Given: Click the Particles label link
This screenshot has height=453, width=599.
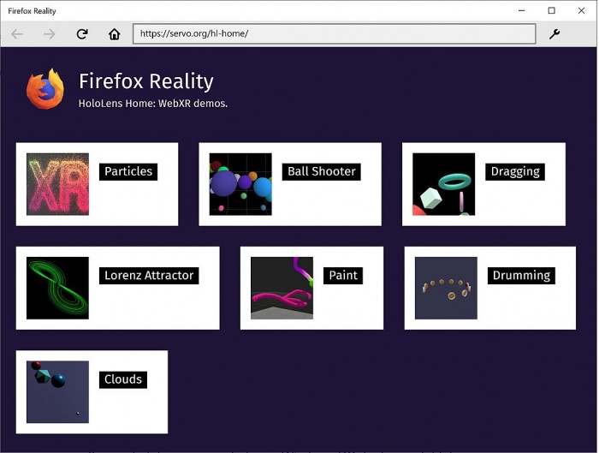Looking at the screenshot, I should click(128, 171).
